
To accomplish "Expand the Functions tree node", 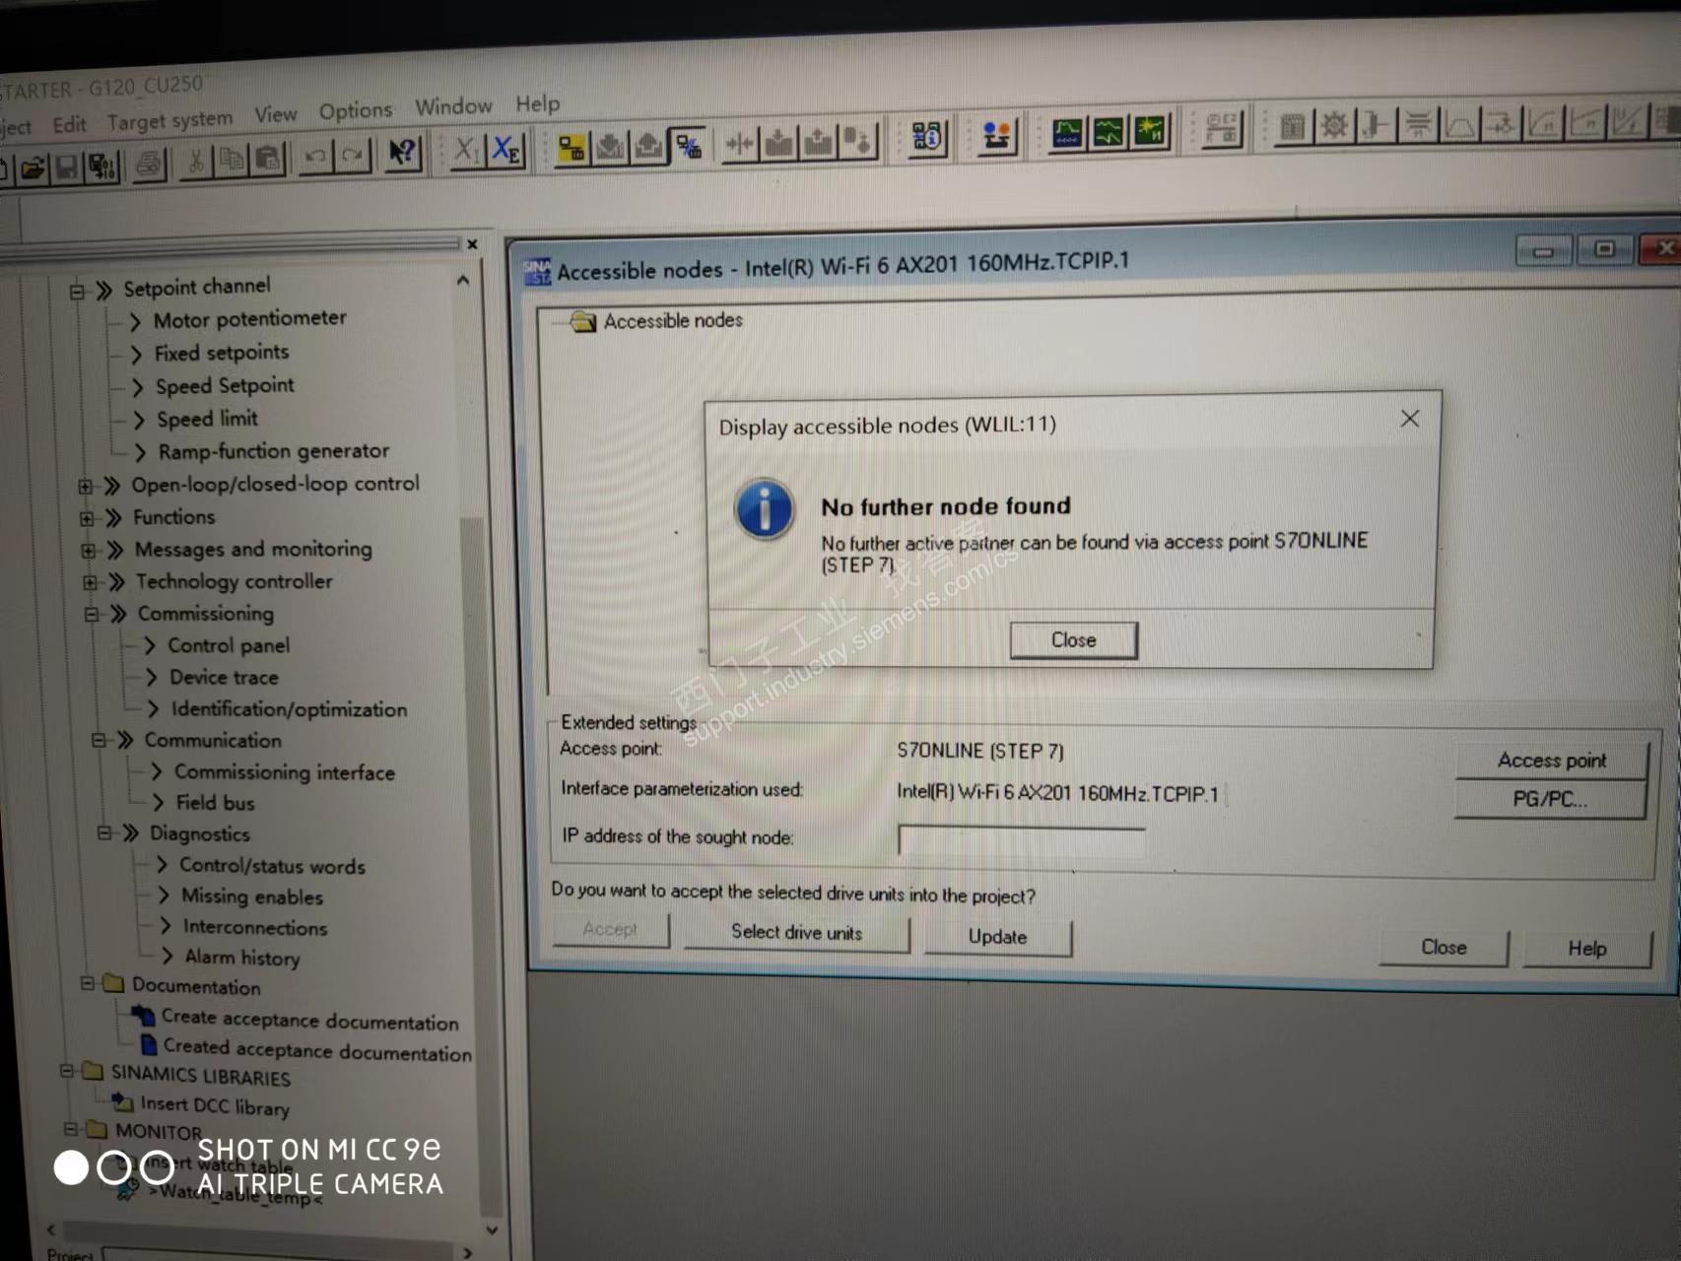I will 87,518.
